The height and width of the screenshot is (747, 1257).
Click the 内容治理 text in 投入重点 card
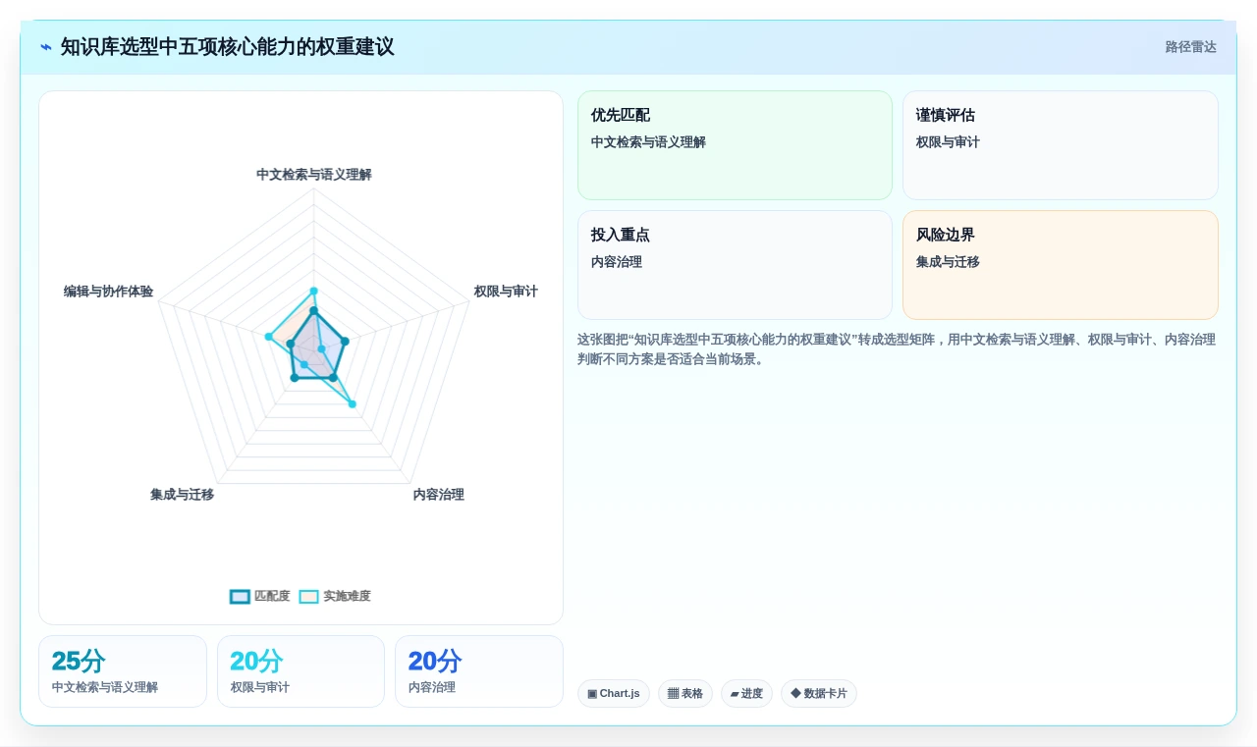pyautogui.click(x=617, y=262)
